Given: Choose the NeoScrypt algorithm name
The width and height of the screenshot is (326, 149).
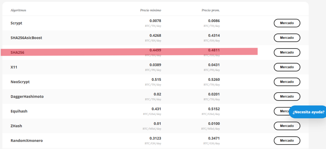Looking at the screenshot, I should point(20,82).
